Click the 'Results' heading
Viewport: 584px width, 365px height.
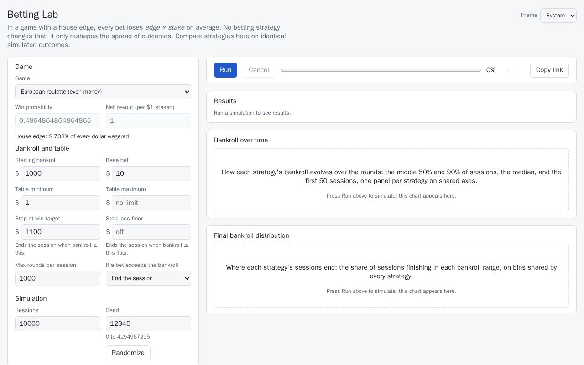click(225, 101)
